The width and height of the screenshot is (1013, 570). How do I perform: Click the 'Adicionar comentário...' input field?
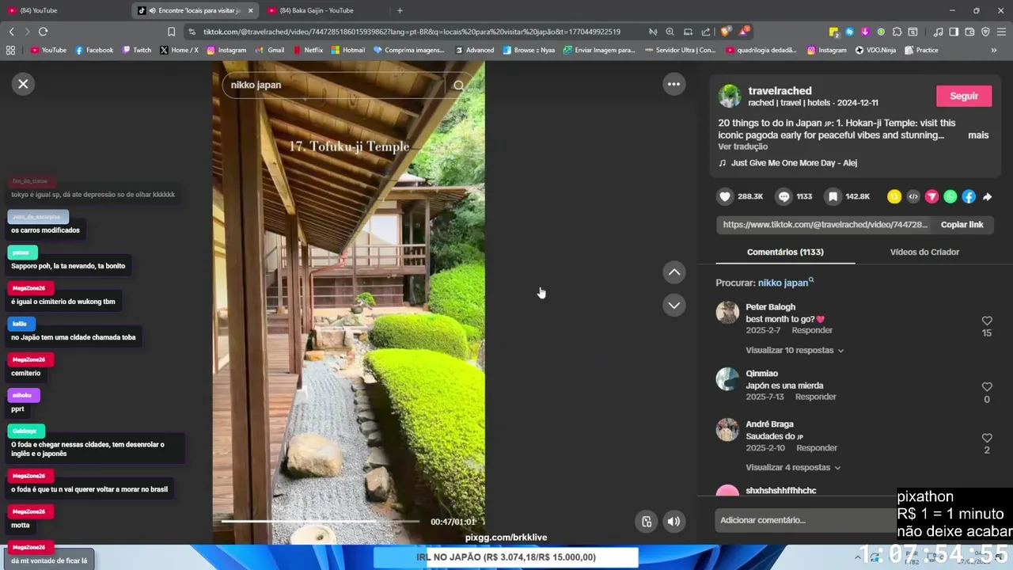tap(806, 520)
